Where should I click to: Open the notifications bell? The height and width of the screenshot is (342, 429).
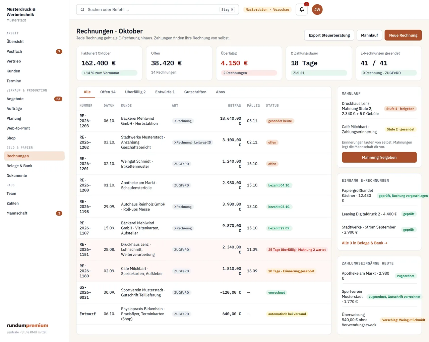pos(302,10)
